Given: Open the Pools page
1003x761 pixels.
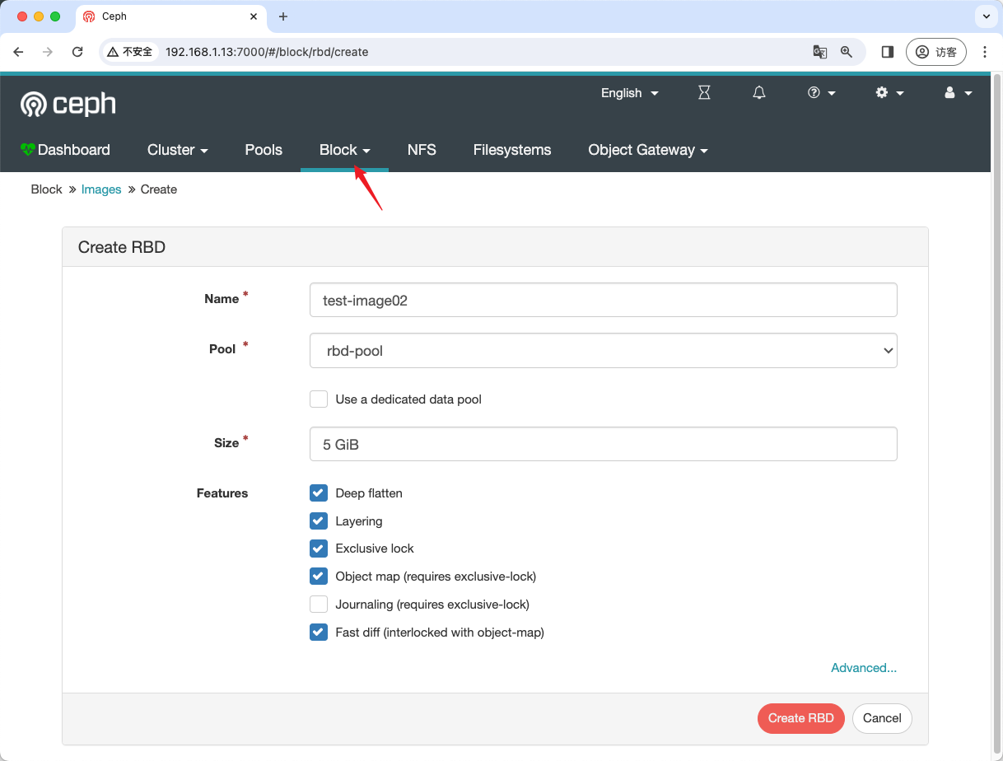Looking at the screenshot, I should [264, 150].
